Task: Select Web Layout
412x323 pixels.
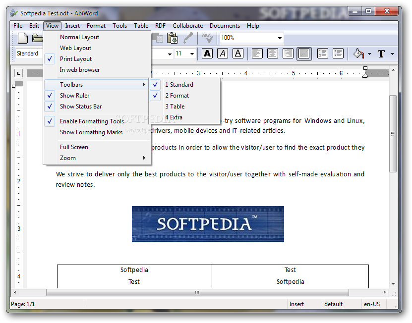Action: 97,48
